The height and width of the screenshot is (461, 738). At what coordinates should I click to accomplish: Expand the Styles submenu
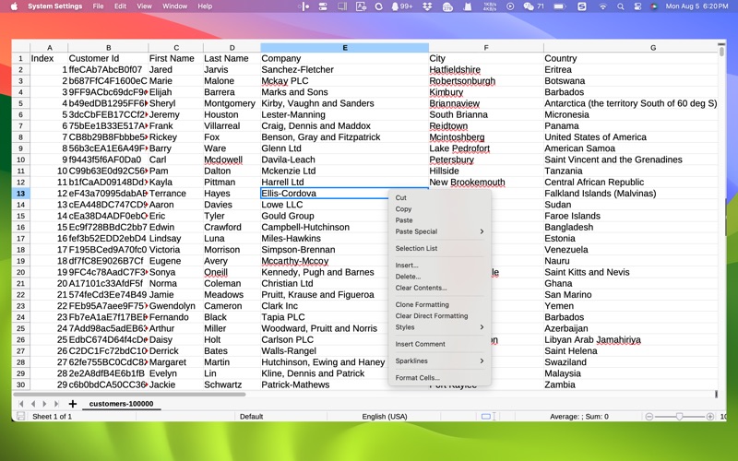[438, 327]
